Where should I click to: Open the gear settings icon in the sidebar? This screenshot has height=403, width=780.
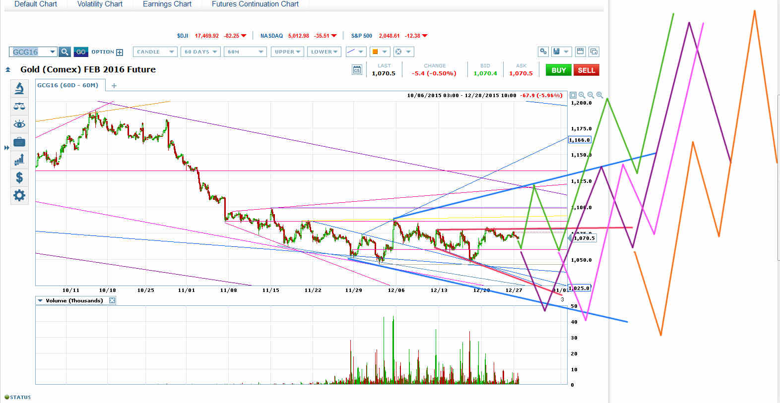(x=19, y=195)
